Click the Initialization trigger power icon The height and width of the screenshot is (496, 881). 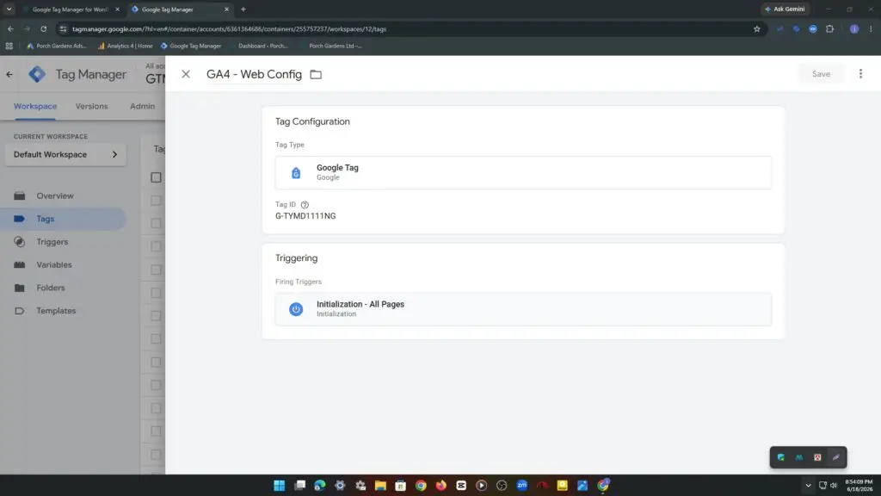pyautogui.click(x=296, y=309)
